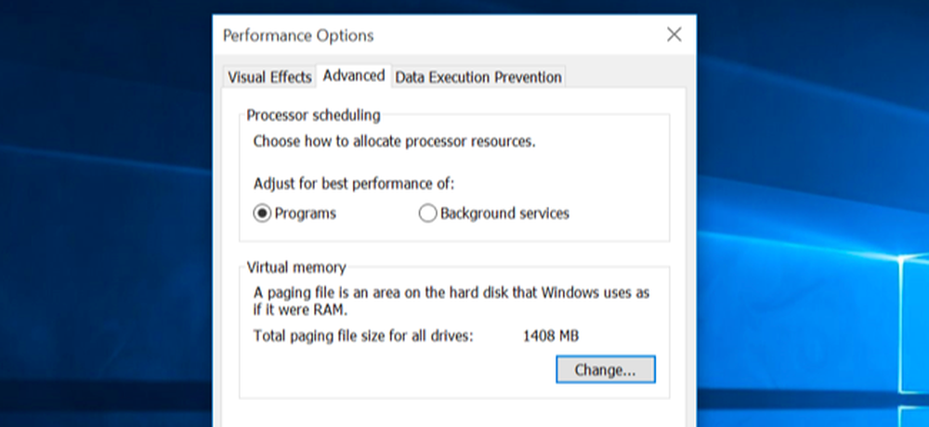The width and height of the screenshot is (929, 427).
Task: Click the 'Processor scheduling' group heading
Action: [x=313, y=115]
